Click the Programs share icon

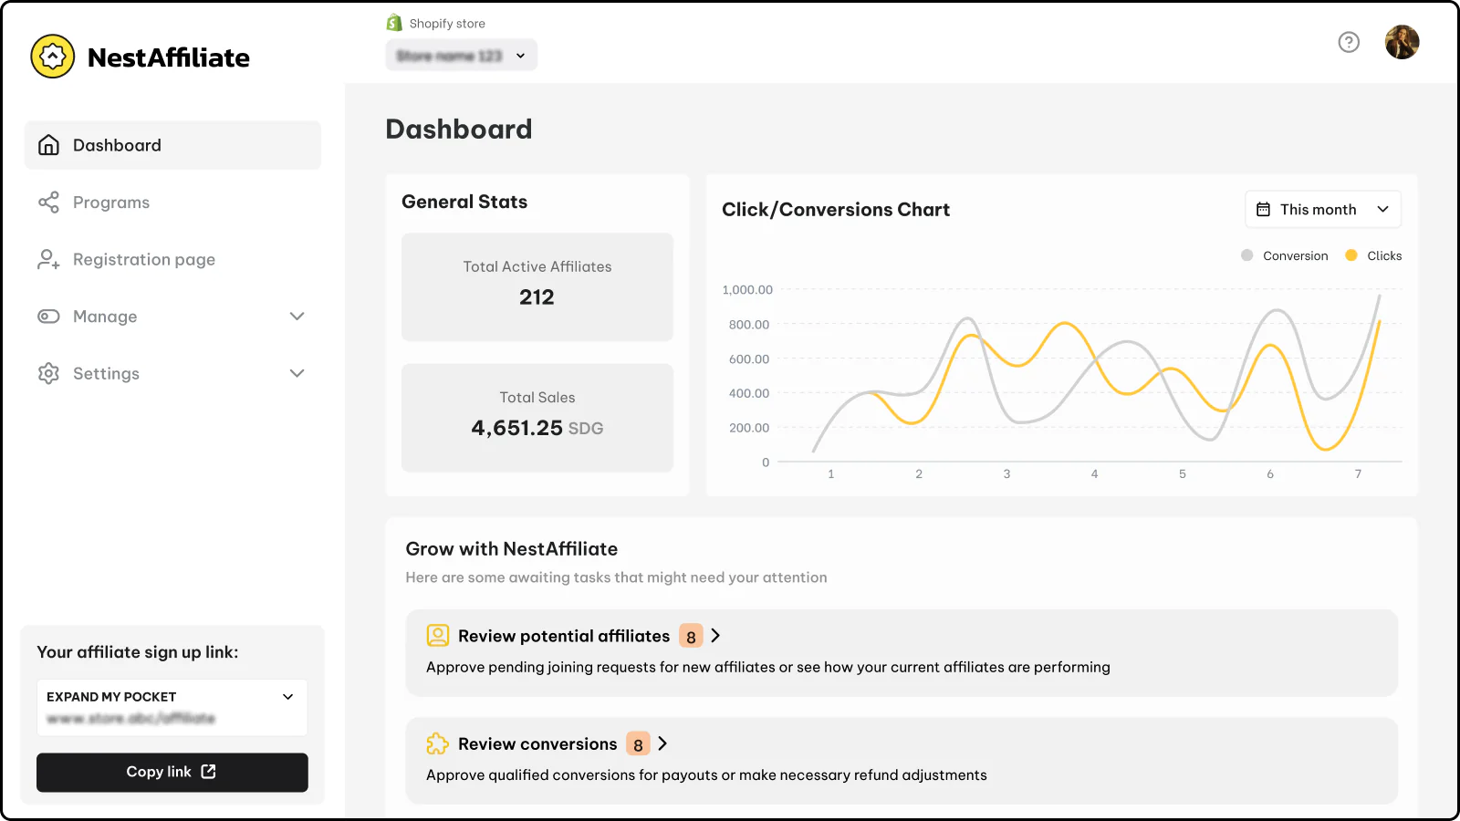49,203
